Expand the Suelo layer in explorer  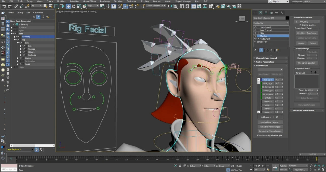(12, 67)
